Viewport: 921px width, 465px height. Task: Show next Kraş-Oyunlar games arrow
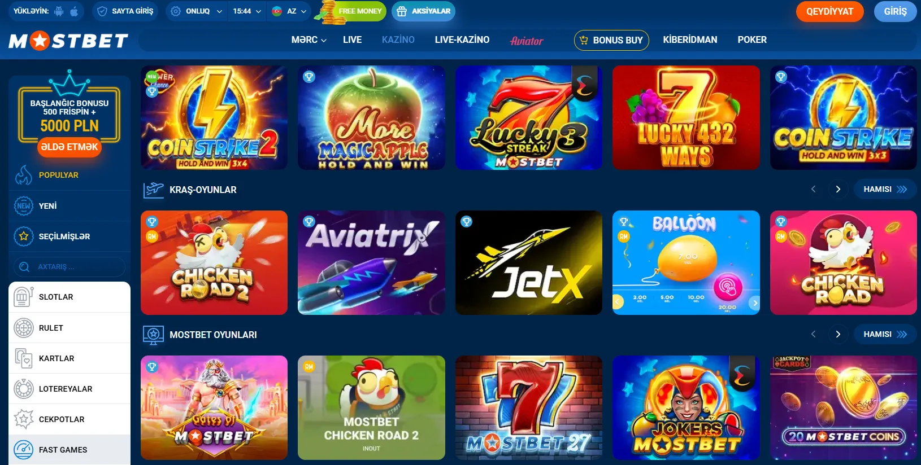tap(838, 189)
